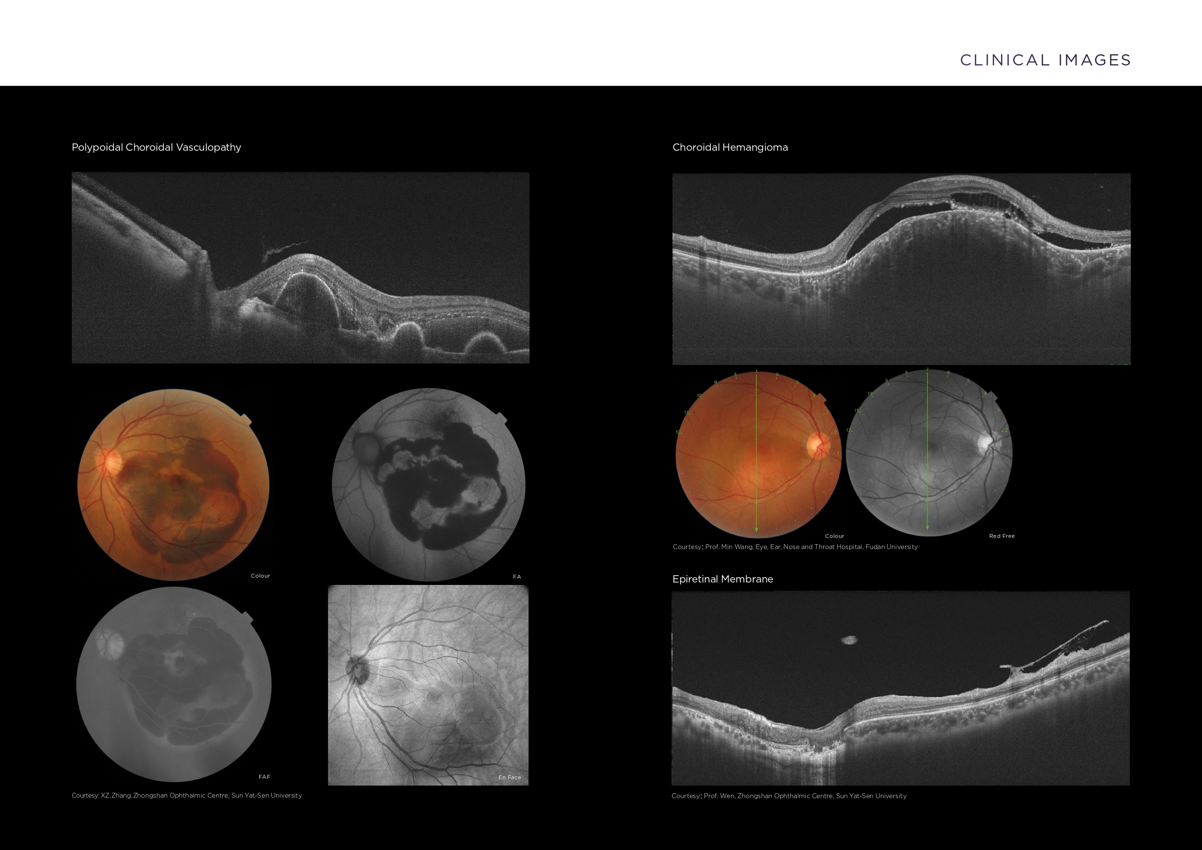Image resolution: width=1202 pixels, height=850 pixels.
Task: Open the PCV colour fundus photo
Action: click(x=173, y=485)
